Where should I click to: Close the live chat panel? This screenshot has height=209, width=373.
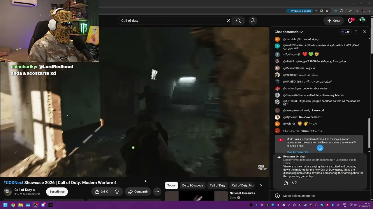pyautogui.click(x=365, y=32)
